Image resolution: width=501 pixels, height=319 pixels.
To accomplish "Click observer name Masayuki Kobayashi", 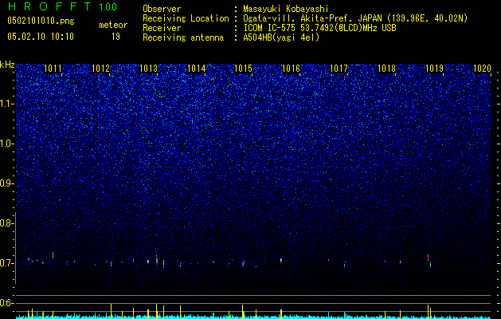I will (286, 9).
